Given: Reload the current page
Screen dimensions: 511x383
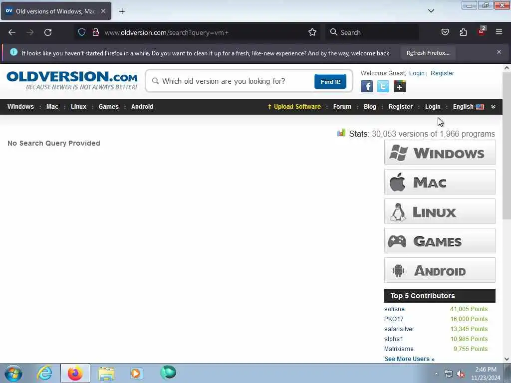Looking at the screenshot, I should point(48,32).
